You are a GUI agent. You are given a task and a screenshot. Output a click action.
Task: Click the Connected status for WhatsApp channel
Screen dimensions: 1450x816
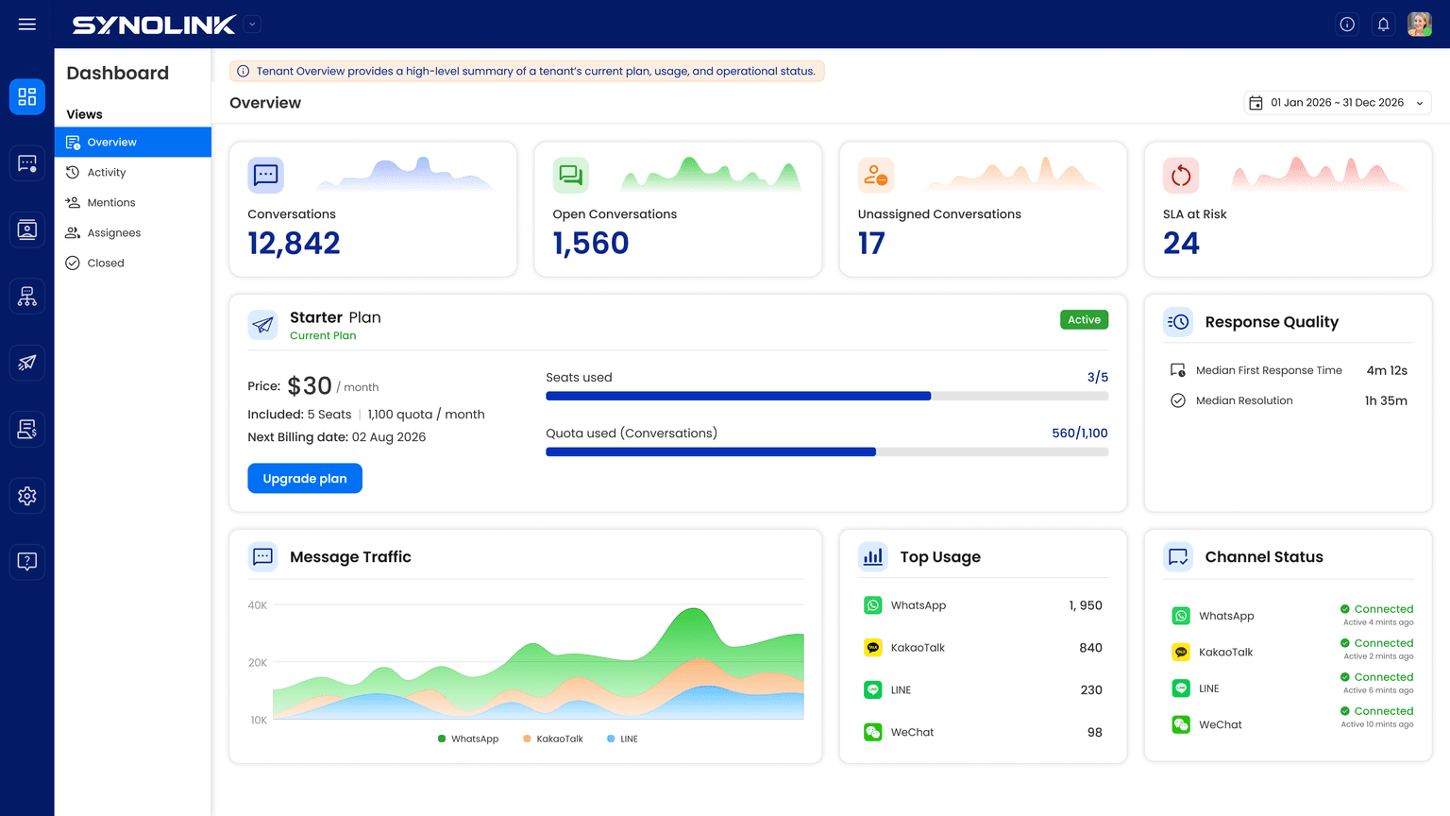[x=1376, y=609]
